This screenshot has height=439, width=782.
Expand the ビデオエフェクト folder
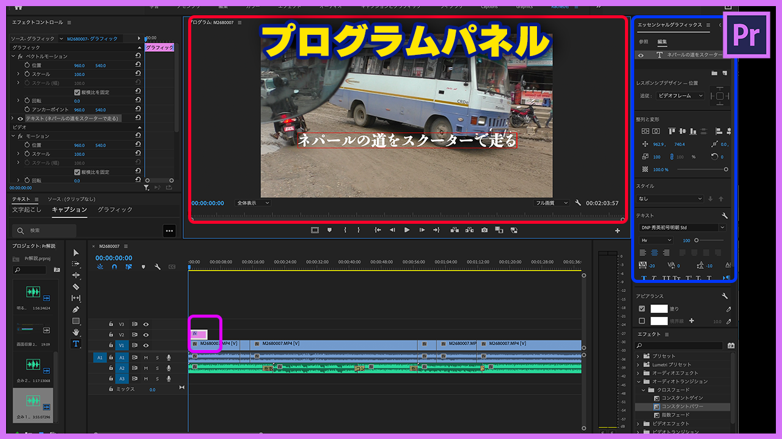638,424
